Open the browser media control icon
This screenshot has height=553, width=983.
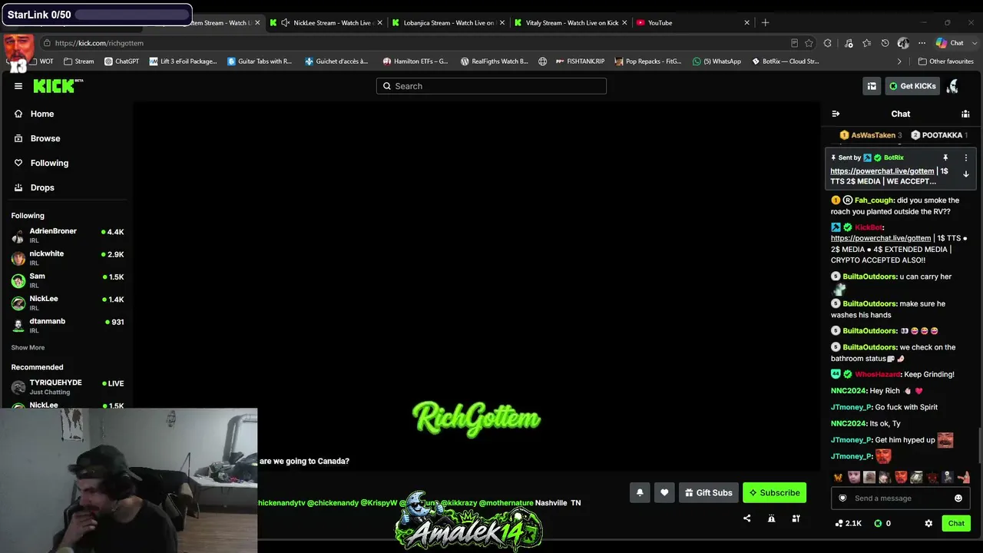pyautogui.click(x=849, y=43)
